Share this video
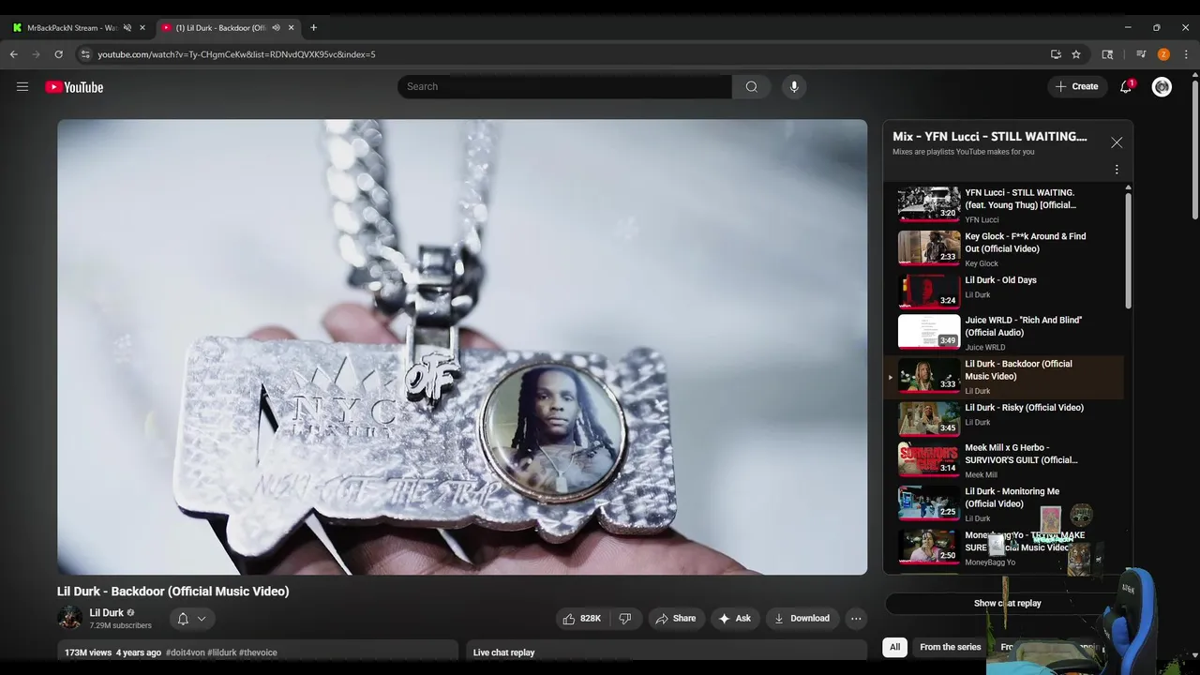The height and width of the screenshot is (675, 1200). (675, 618)
